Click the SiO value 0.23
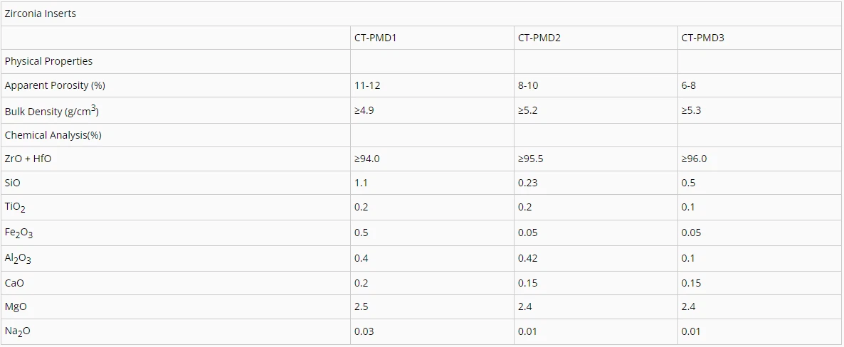The height and width of the screenshot is (347, 844). (526, 183)
